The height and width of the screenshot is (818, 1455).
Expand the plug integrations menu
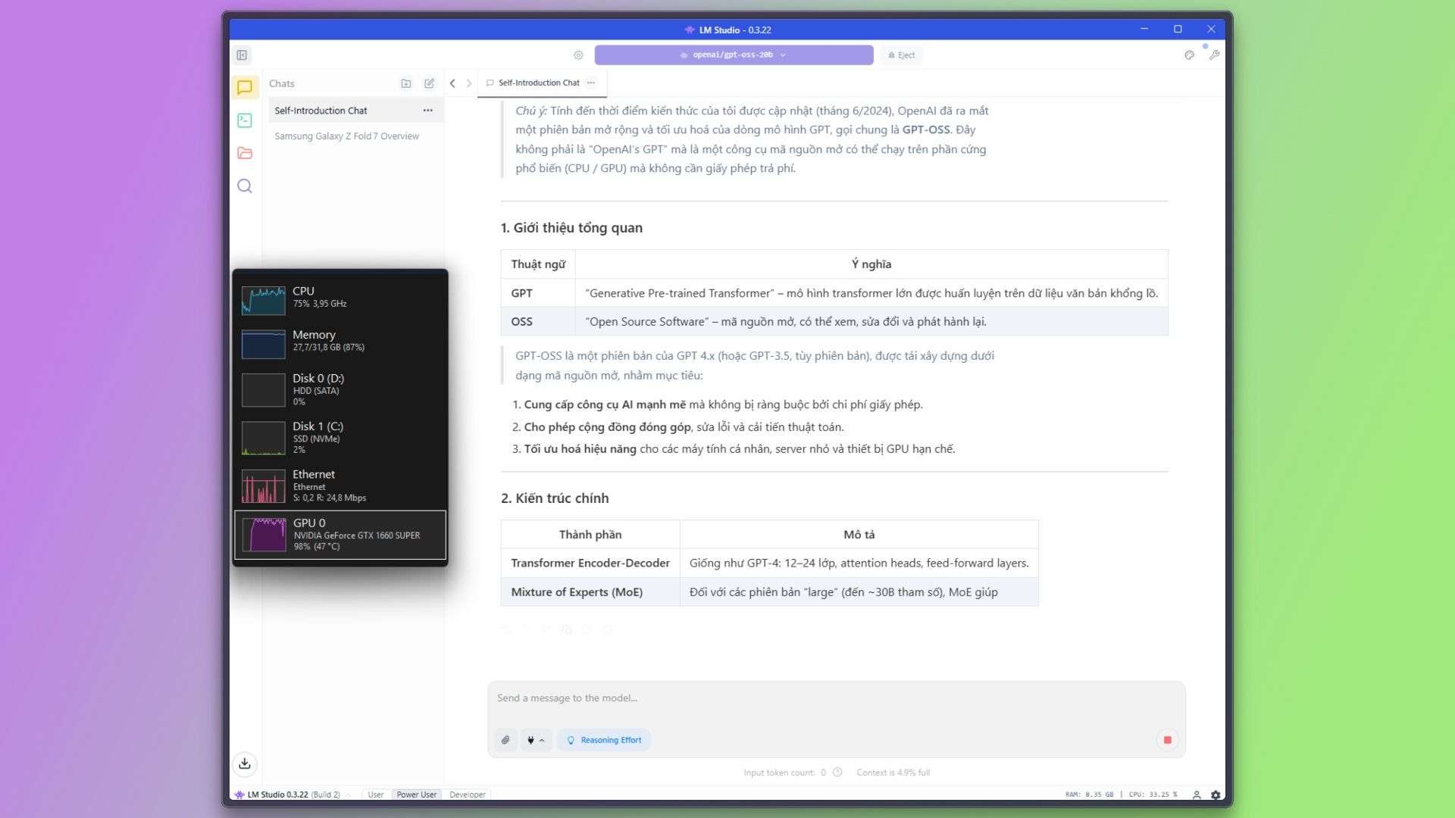535,740
